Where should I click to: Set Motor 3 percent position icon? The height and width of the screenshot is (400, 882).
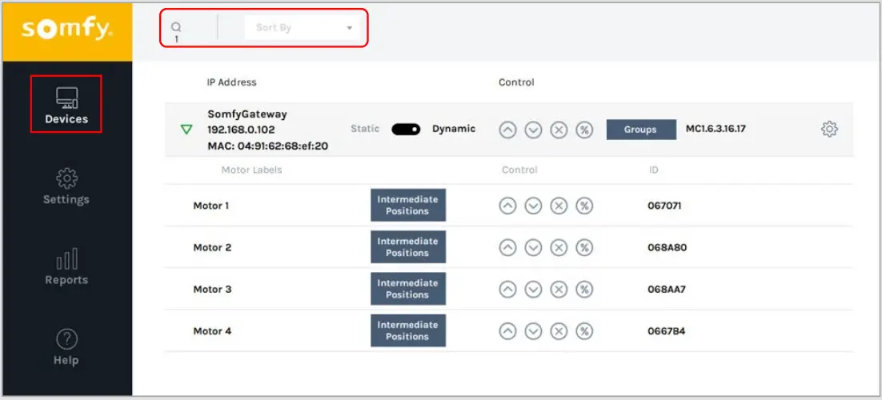[584, 289]
